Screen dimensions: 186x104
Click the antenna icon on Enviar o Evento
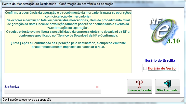tap(139, 84)
